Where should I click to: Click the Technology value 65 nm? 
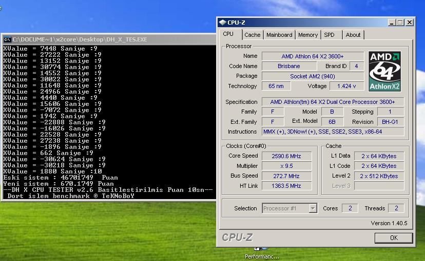click(276, 86)
